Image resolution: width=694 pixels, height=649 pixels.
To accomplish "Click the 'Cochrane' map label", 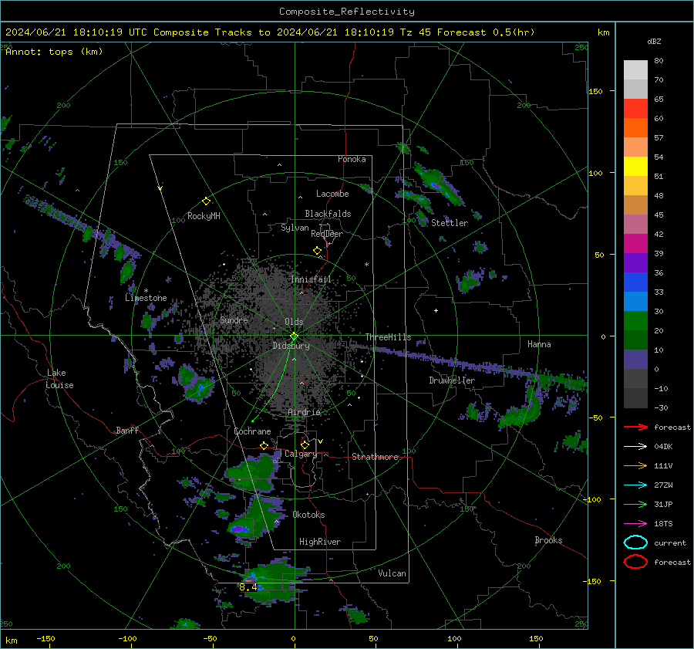I will point(252,431).
